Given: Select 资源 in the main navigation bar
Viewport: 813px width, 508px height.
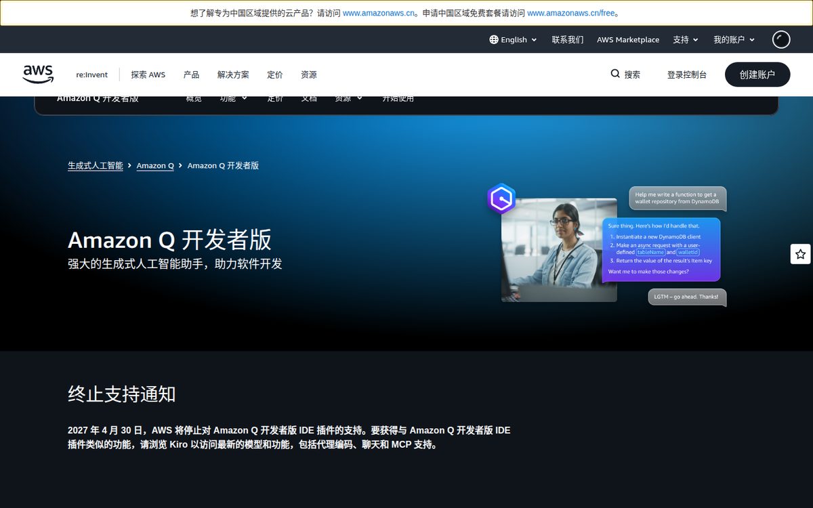Looking at the screenshot, I should [x=309, y=75].
